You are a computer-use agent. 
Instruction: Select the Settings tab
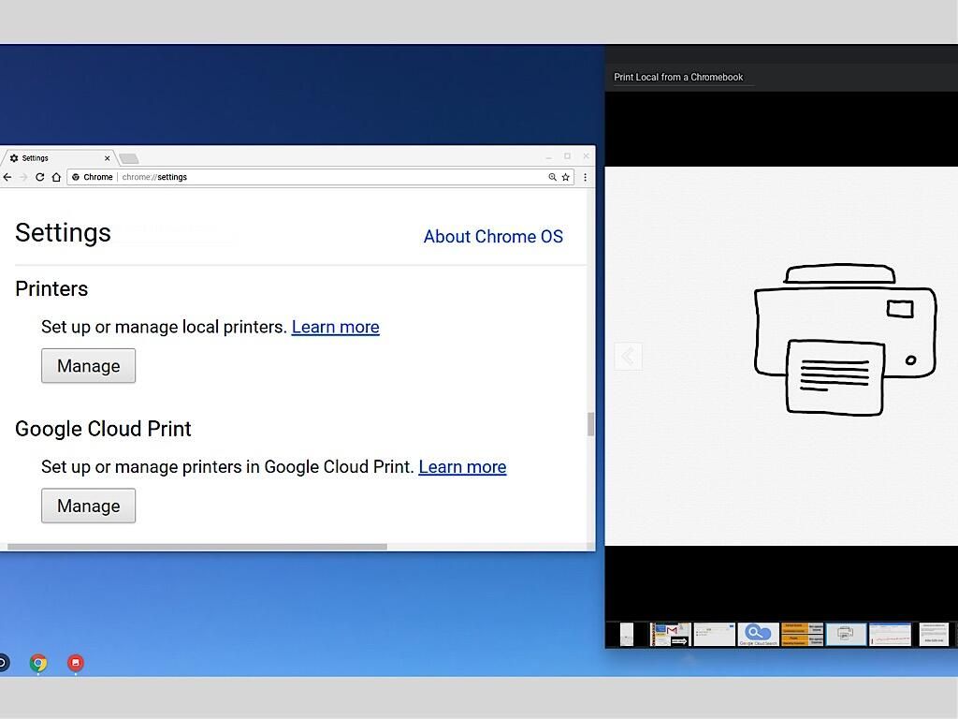pyautogui.click(x=58, y=158)
